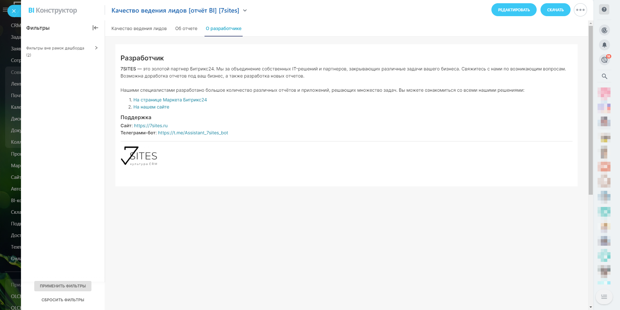Open chat messages with 18 badge
The height and width of the screenshot is (310, 620).
coord(604,60)
